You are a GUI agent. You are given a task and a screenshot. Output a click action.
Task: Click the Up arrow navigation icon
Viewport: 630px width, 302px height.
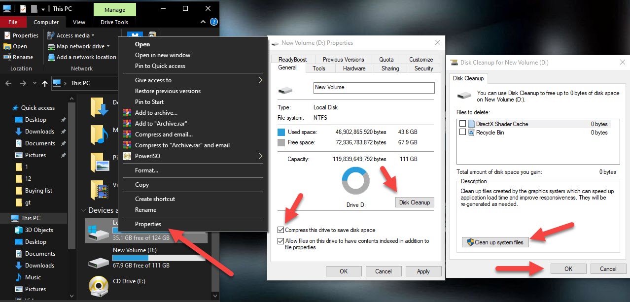coord(45,83)
